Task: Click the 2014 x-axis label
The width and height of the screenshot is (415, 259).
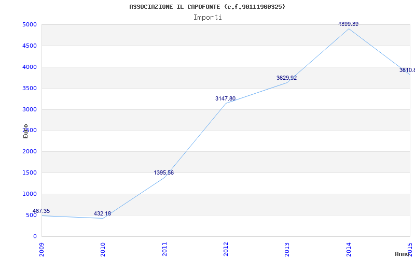Action: [349, 249]
